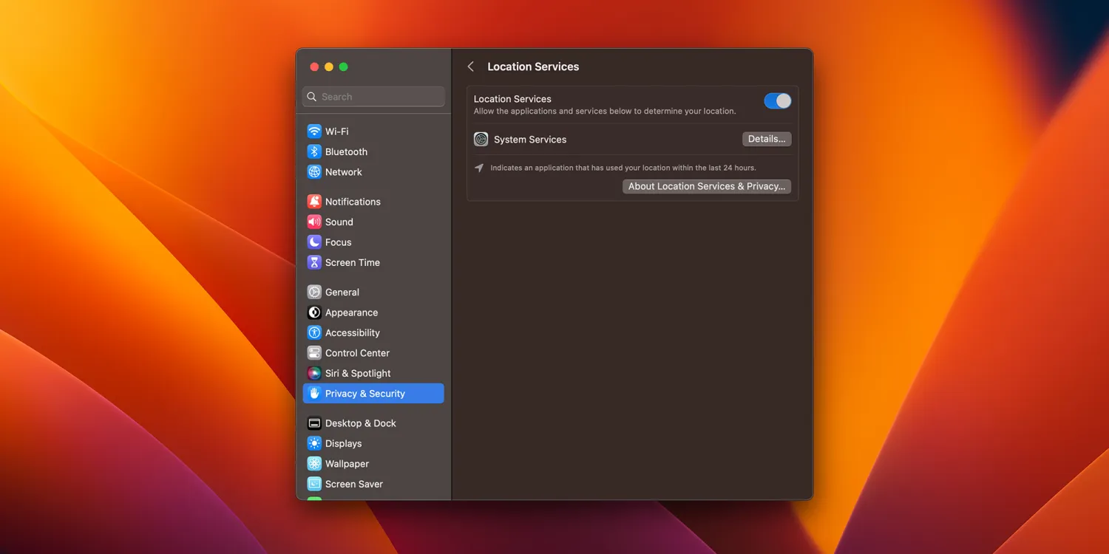This screenshot has width=1109, height=554.
Task: Click the Control Center icon
Action: [x=314, y=353]
